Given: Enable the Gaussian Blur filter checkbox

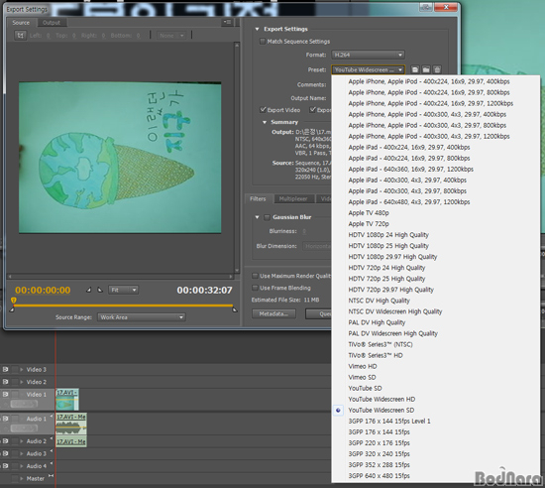Looking at the screenshot, I should 267,217.
